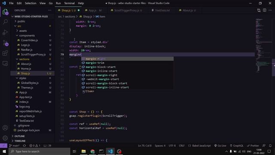Select margin-trim from the suggestion list
The width and height of the screenshot is (275, 155).
click(127, 63)
